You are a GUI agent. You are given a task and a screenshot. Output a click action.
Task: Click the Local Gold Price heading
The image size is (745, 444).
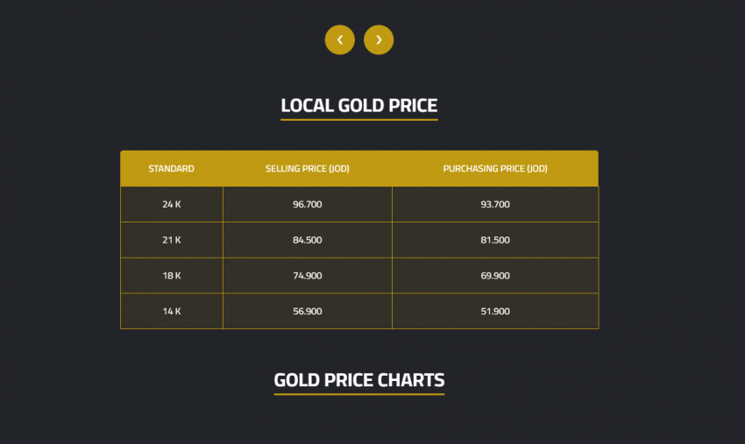pyautogui.click(x=358, y=106)
